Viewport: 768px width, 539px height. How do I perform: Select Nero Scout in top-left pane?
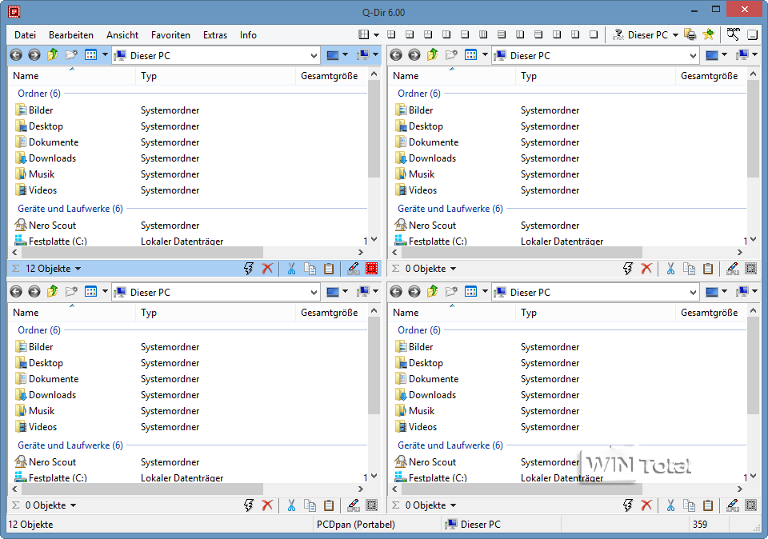coord(53,226)
